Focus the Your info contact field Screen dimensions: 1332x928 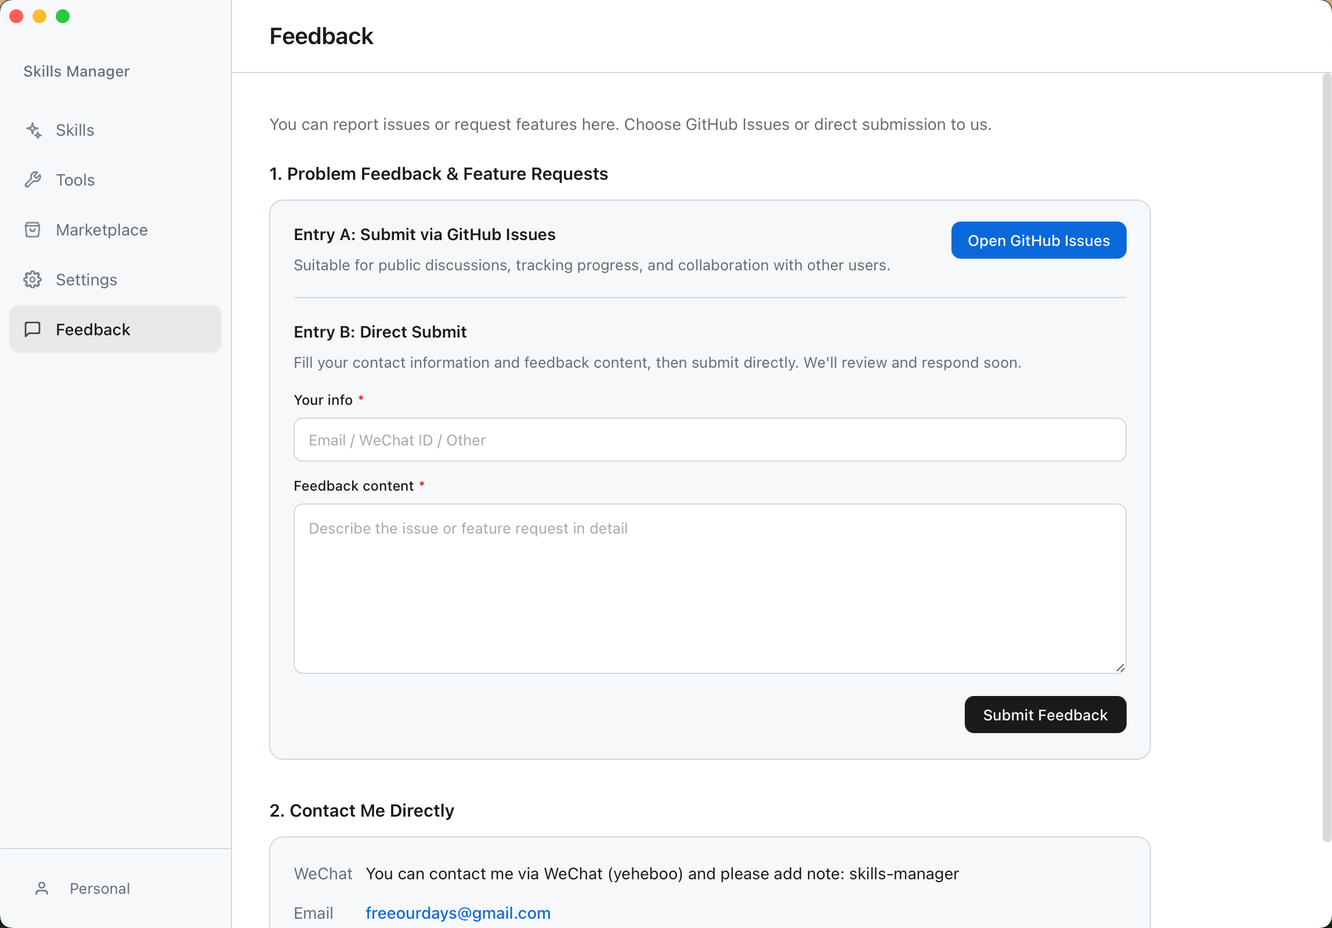pos(710,440)
